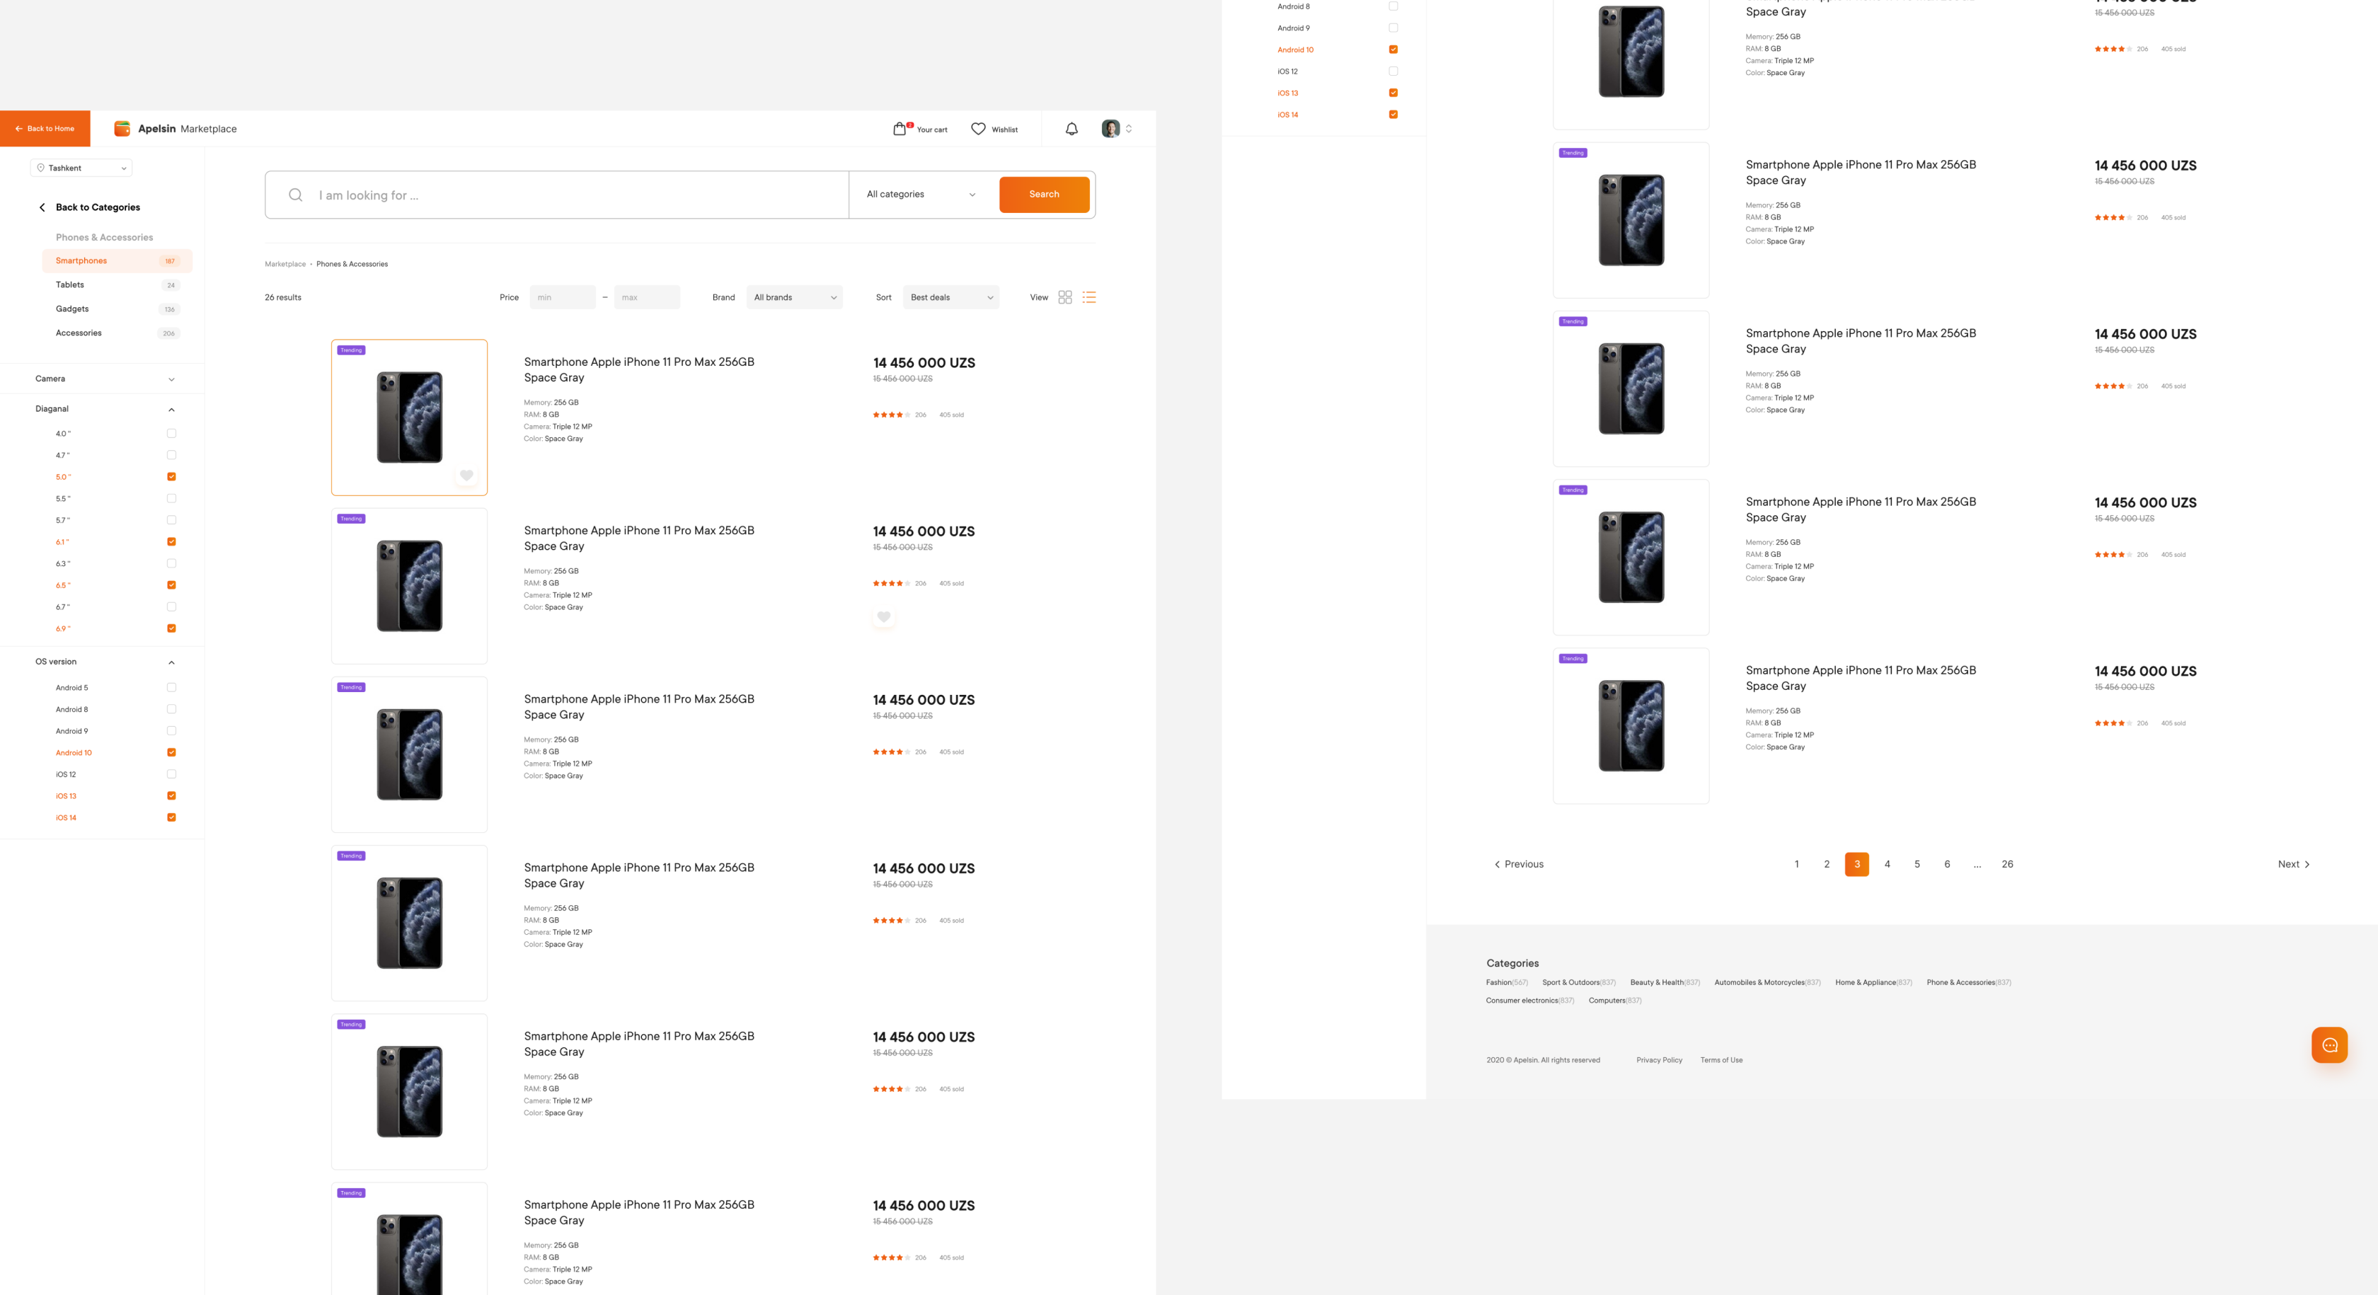The height and width of the screenshot is (1295, 2378).
Task: Open All brands dropdown
Action: pyautogui.click(x=795, y=297)
